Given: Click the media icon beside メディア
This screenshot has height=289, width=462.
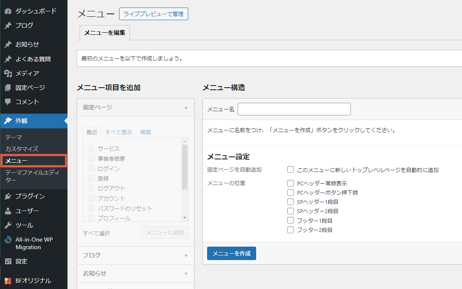Looking at the screenshot, I should tap(8, 73).
